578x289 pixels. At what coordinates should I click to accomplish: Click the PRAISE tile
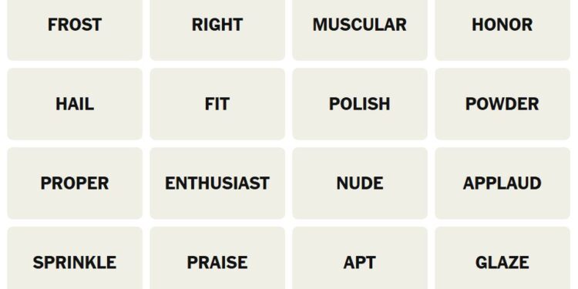point(217,258)
